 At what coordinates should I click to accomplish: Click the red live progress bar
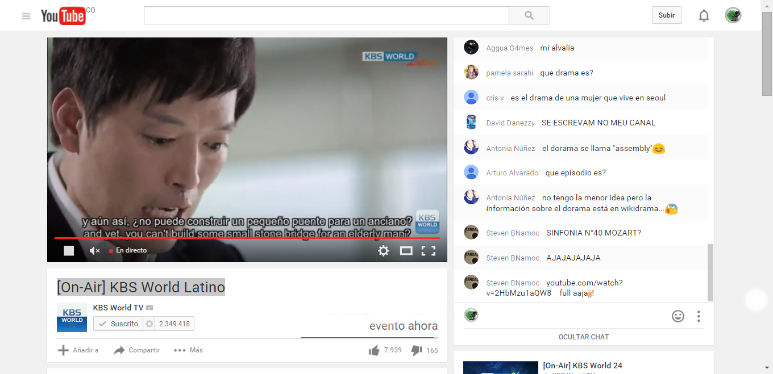(x=247, y=238)
